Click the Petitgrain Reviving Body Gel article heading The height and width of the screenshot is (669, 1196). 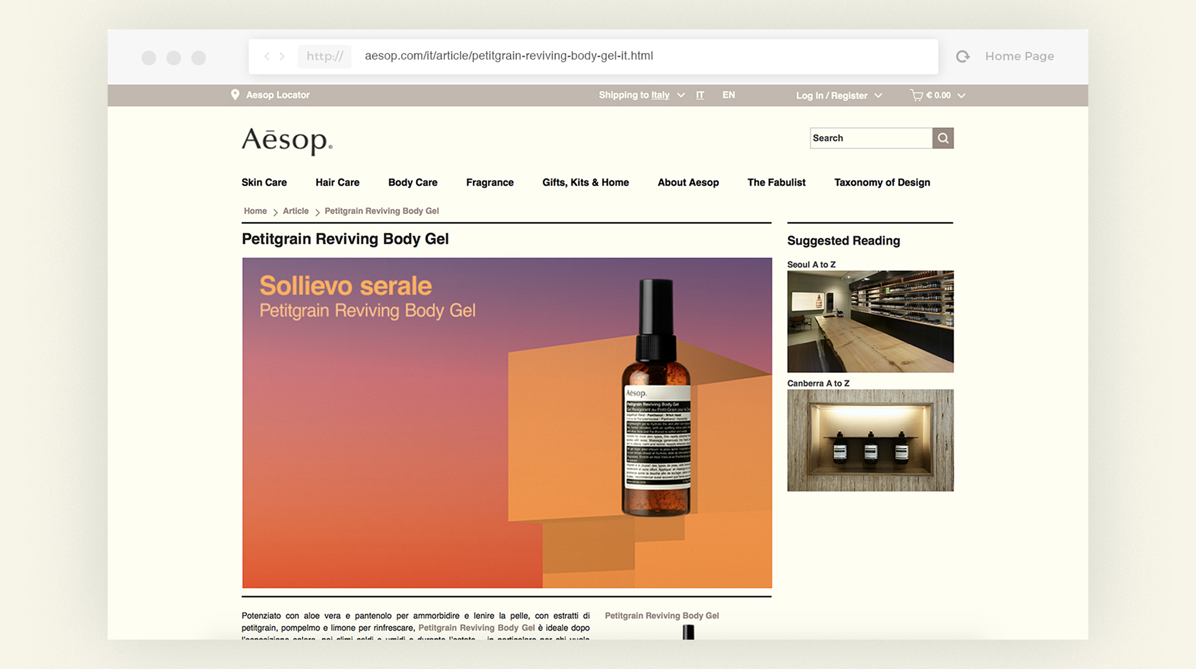tap(345, 239)
